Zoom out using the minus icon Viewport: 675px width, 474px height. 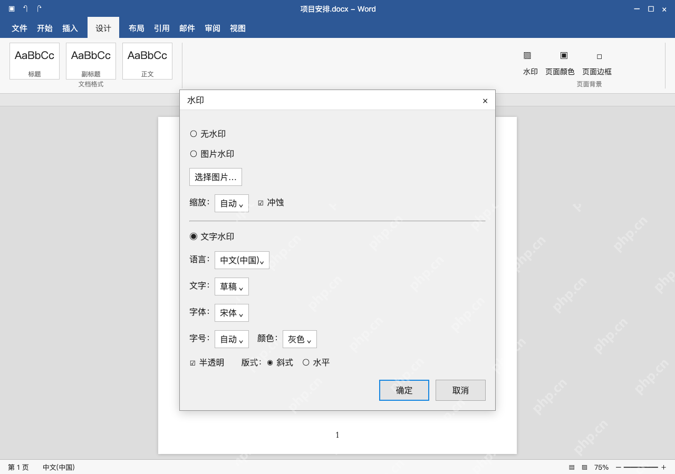pyautogui.click(x=619, y=467)
